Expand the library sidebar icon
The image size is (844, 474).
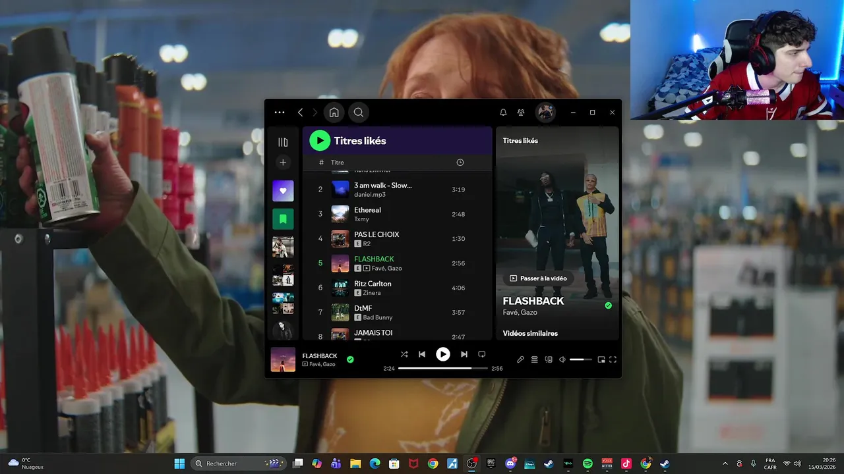click(x=283, y=142)
